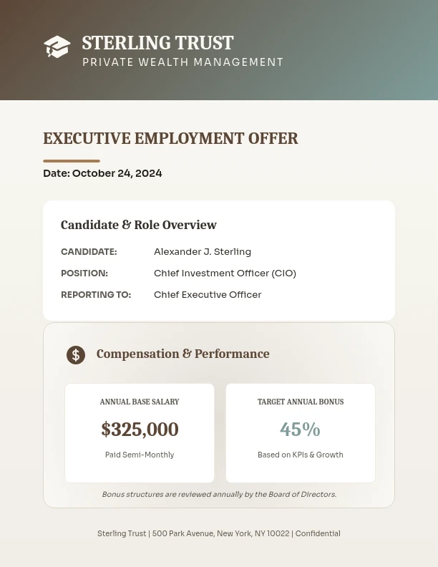Click the Executive Employment Offer heading
The height and width of the screenshot is (567, 438).
(170, 139)
